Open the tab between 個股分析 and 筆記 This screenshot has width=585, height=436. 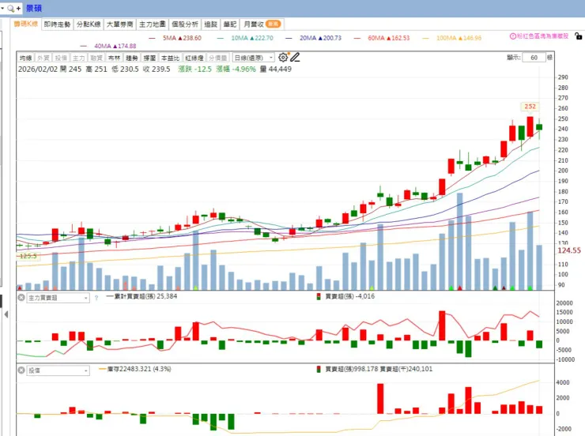211,24
